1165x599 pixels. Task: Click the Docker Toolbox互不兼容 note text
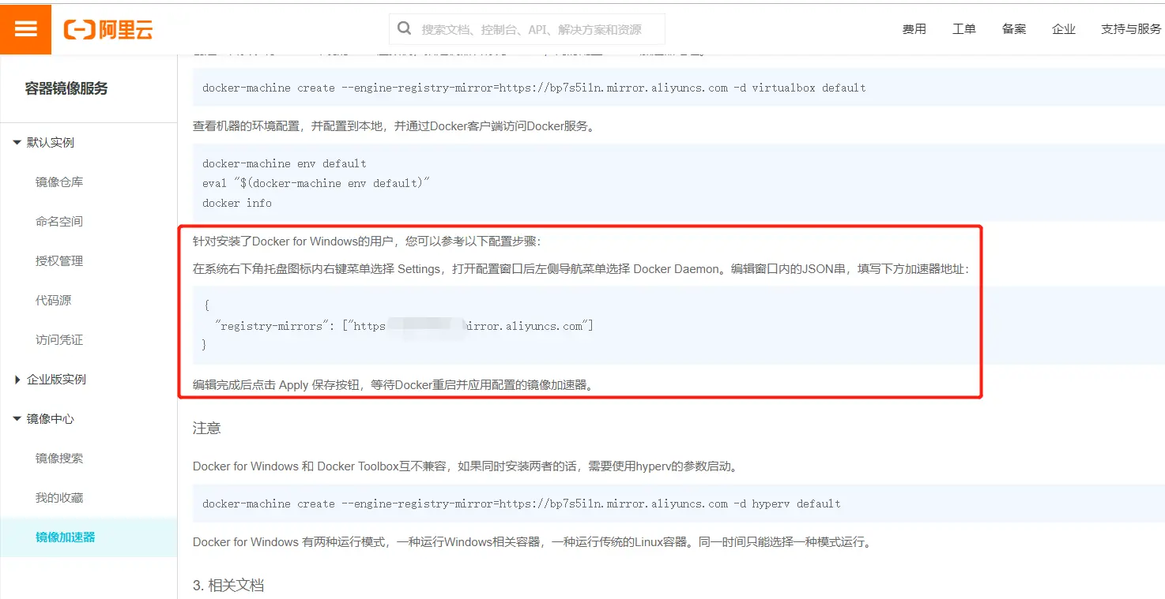[x=467, y=466]
